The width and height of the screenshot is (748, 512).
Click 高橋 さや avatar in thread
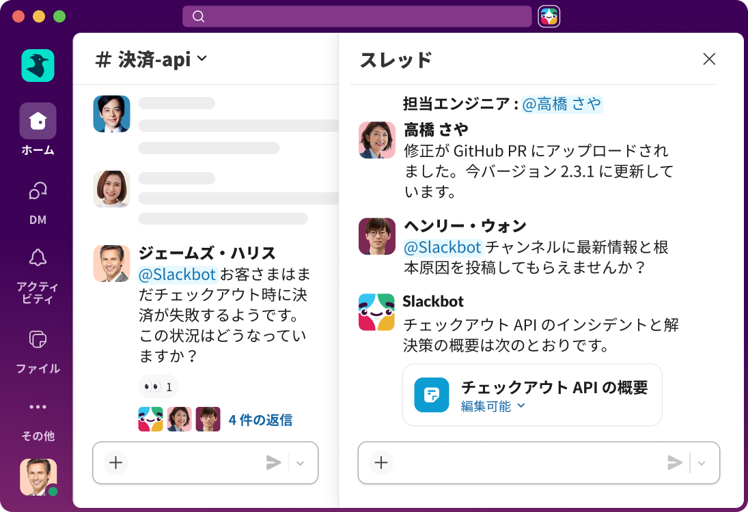click(x=377, y=140)
